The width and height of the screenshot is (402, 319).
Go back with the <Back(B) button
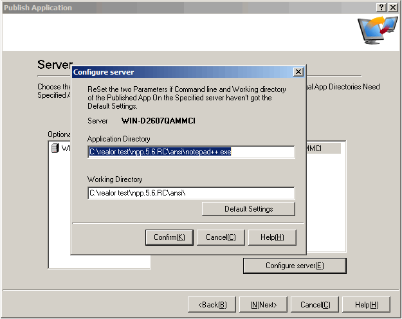(x=212, y=304)
